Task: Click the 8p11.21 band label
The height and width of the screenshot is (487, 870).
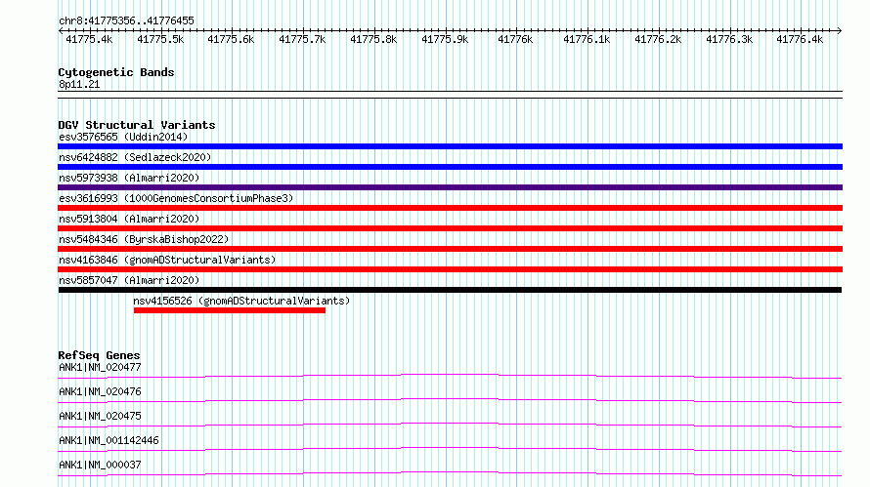Action: click(79, 84)
